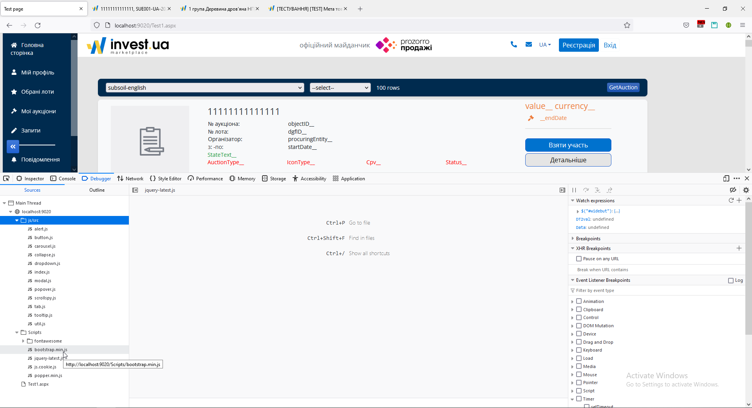
Task: Collapse the sidebar with the double-chevron button
Action: (13, 147)
